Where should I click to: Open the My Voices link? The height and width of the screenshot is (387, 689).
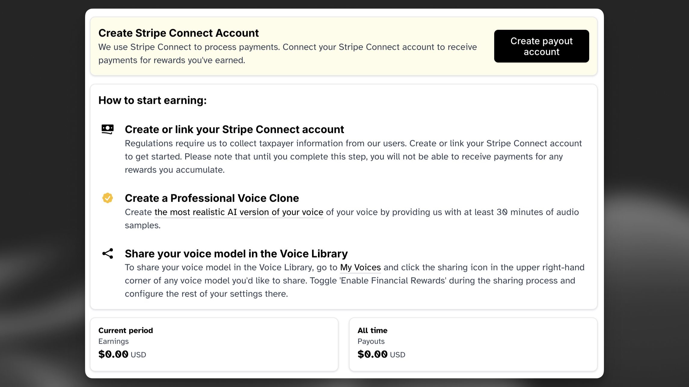pos(360,268)
